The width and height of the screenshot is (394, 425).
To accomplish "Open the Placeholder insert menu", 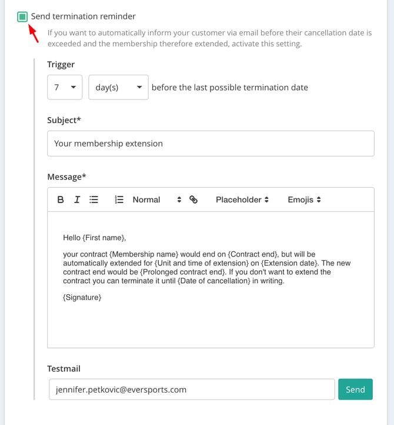I will point(242,200).
